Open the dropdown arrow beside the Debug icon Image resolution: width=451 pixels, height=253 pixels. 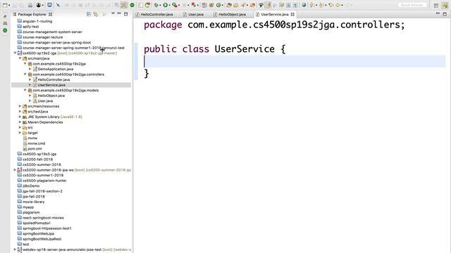coord(160,5)
